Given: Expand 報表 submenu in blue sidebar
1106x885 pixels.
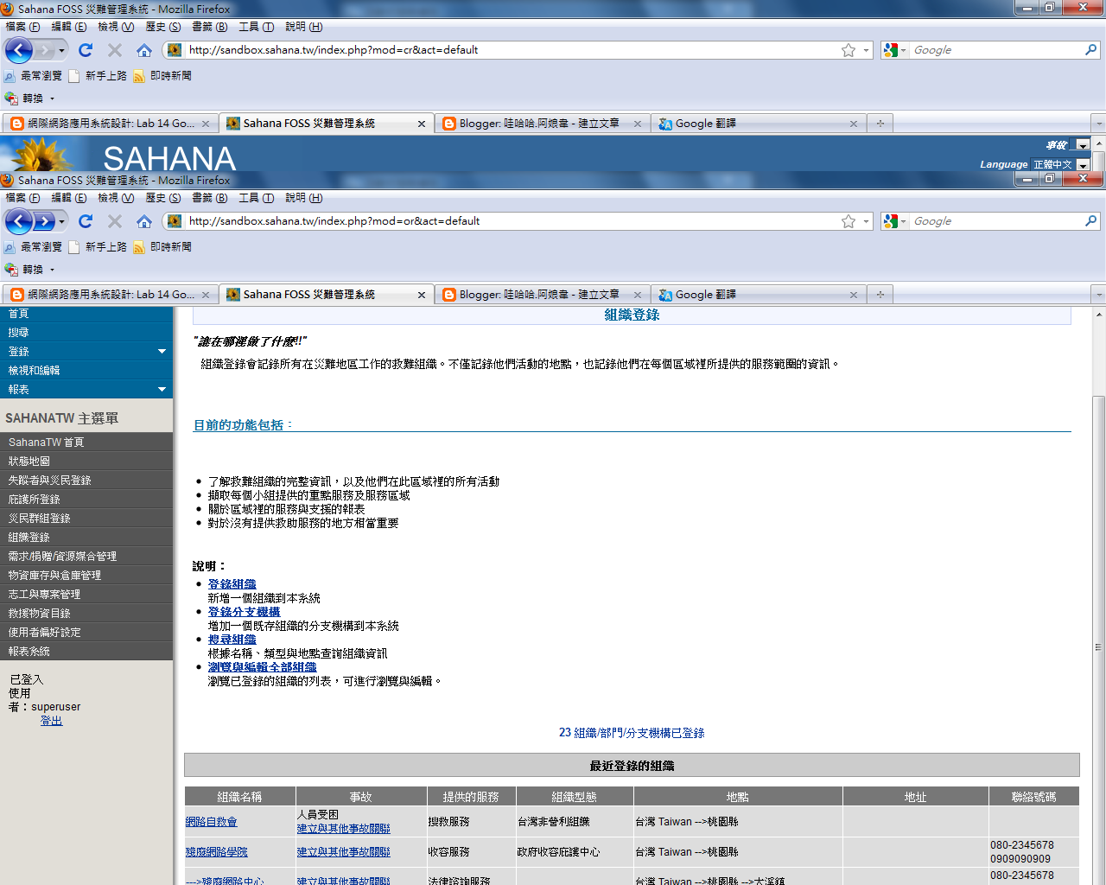Looking at the screenshot, I should point(162,390).
